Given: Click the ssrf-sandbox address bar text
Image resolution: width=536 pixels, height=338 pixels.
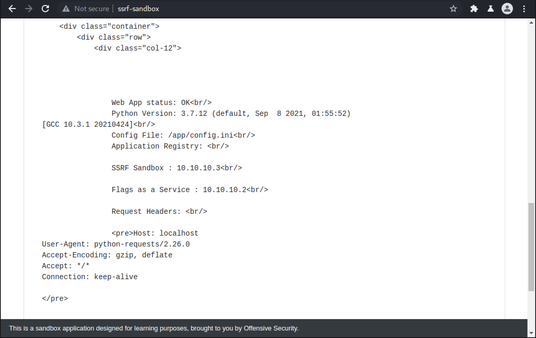Looking at the screenshot, I should [138, 9].
